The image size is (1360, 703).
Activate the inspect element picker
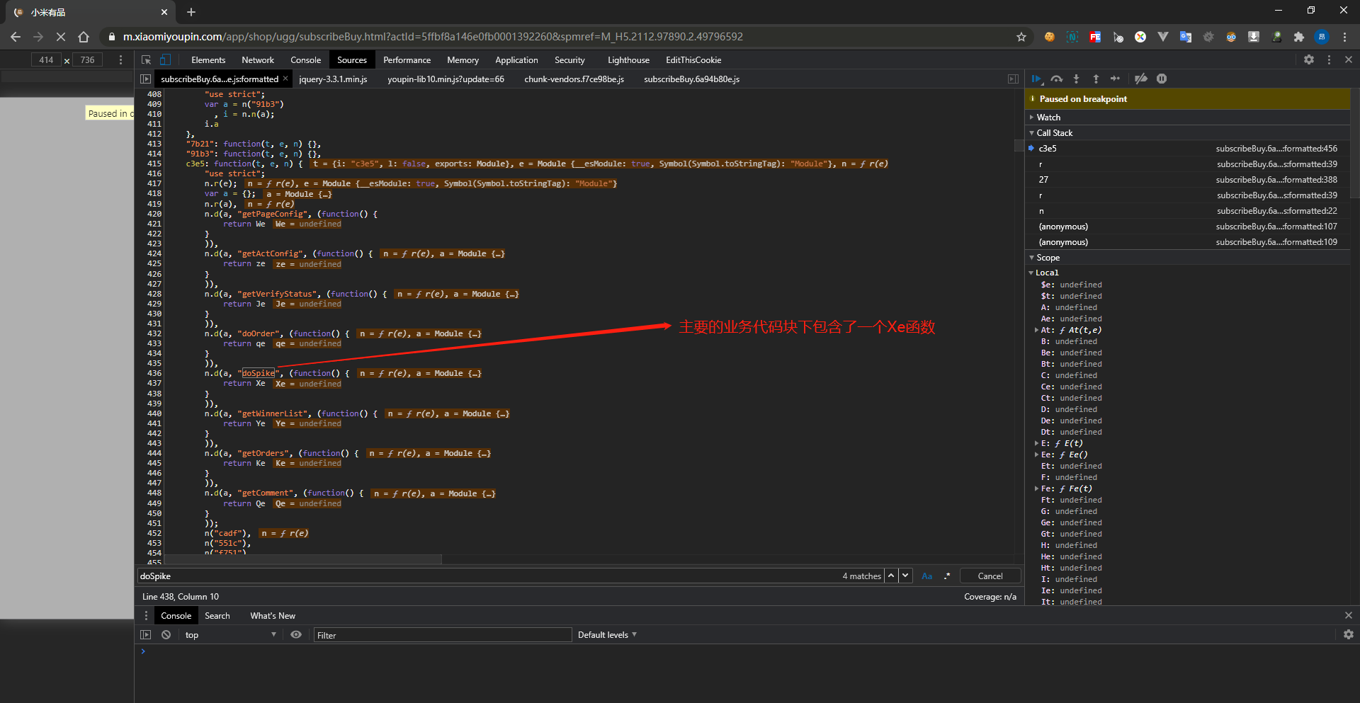[146, 60]
